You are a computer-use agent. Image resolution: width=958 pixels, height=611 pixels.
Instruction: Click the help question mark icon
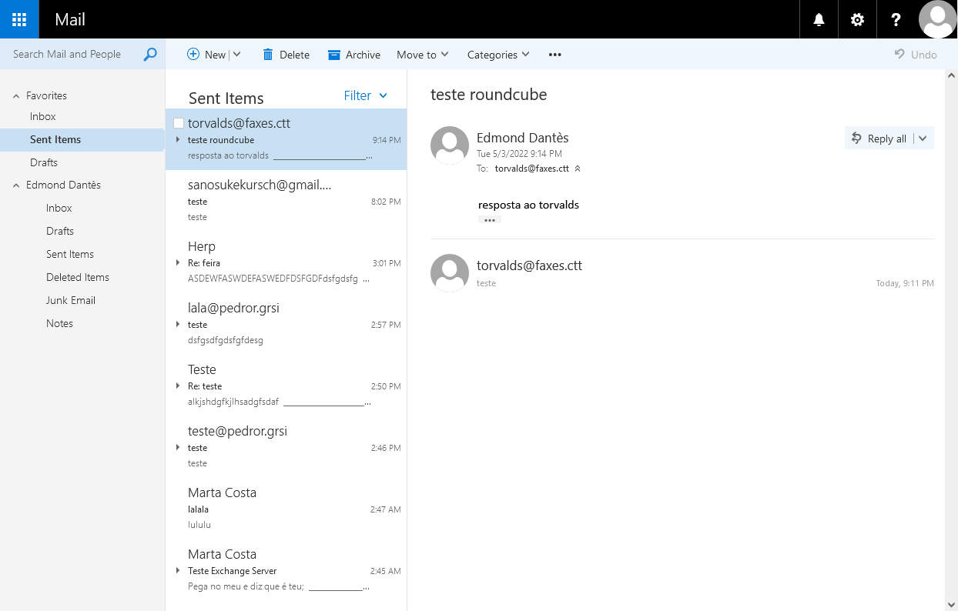coord(896,19)
